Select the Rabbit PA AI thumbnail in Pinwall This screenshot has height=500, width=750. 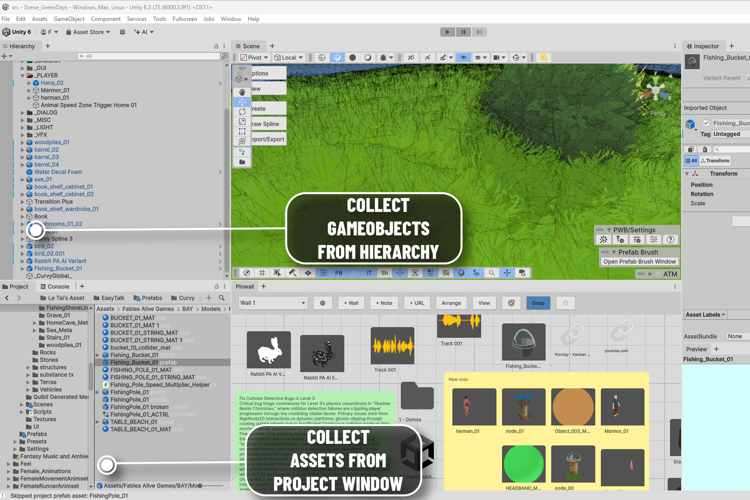pos(268,350)
